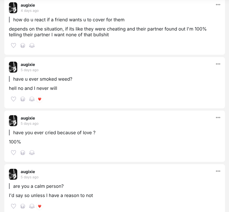229x212 pixels.
Task: Add crying emoji to the '100%' answer post
Action: (23, 153)
